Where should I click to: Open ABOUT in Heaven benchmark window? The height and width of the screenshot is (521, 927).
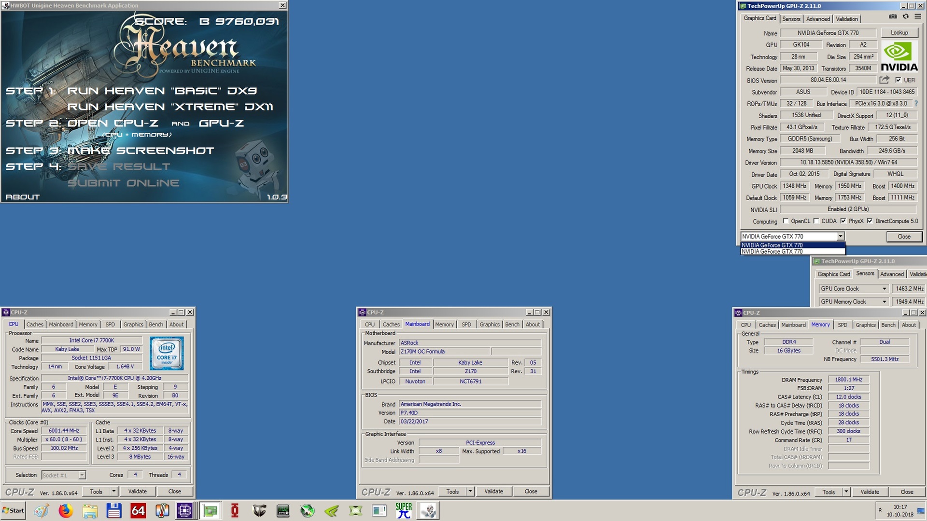click(x=22, y=197)
